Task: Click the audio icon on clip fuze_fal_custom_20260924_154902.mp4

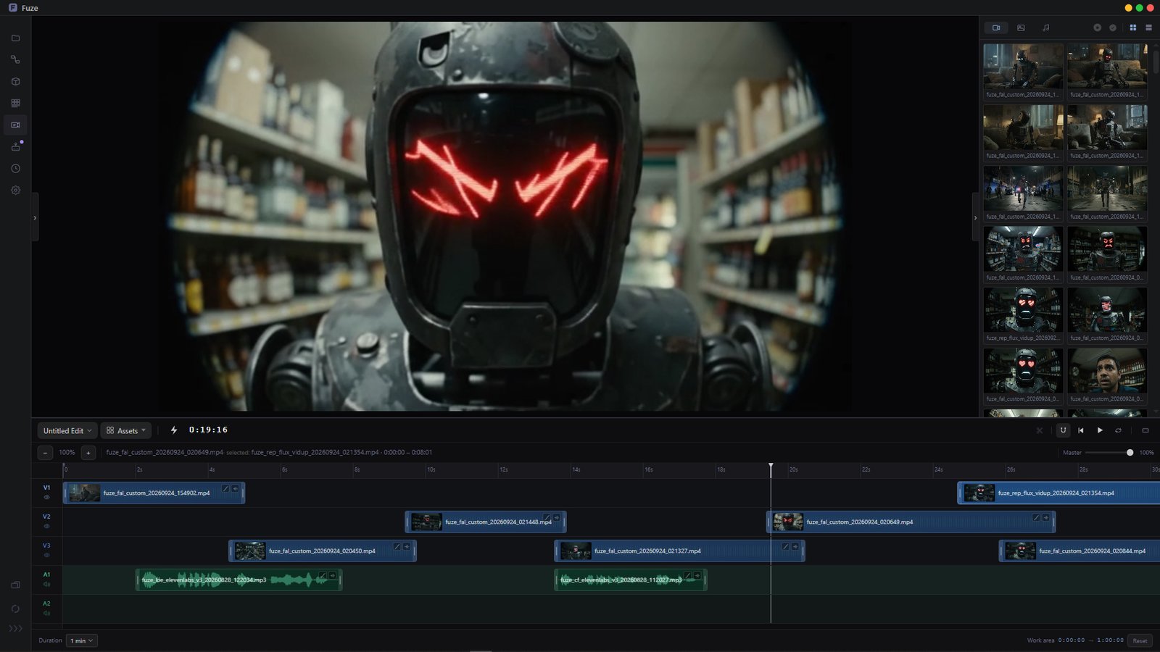Action: point(235,489)
